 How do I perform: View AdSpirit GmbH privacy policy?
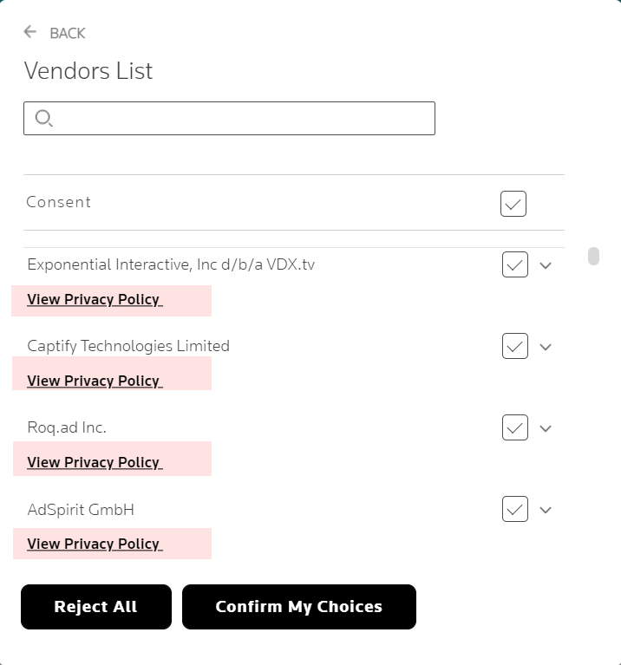94,544
